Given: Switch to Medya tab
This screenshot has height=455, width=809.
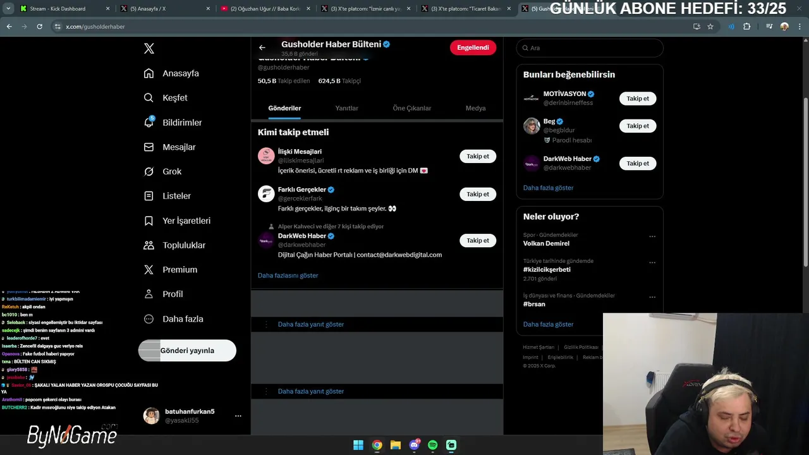Looking at the screenshot, I should coord(475,108).
